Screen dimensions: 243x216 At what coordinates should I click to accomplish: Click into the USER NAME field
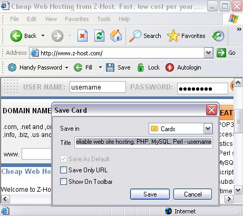(x=98, y=87)
